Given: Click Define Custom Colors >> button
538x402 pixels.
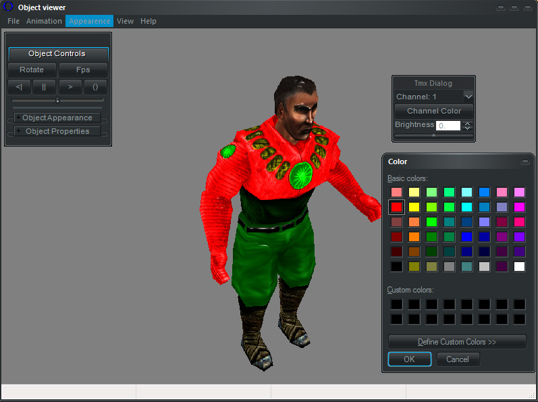Looking at the screenshot, I should 457,342.
